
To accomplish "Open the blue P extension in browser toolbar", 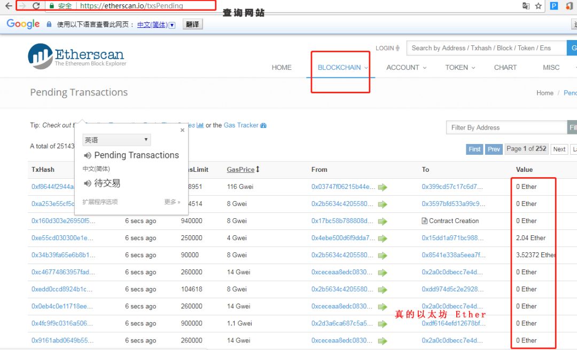I will tap(553, 6).
